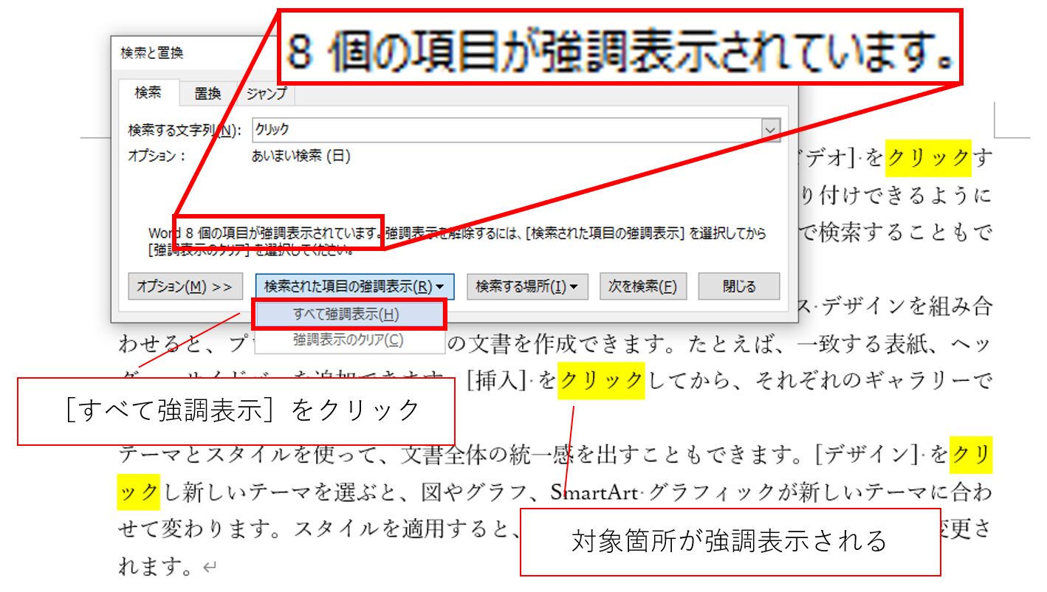Select the [すべて強調表示]をクリック callout box

235,411
